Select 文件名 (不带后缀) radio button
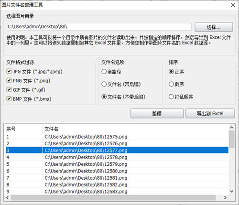Viewport: 239px width, 205px height. click(104, 97)
